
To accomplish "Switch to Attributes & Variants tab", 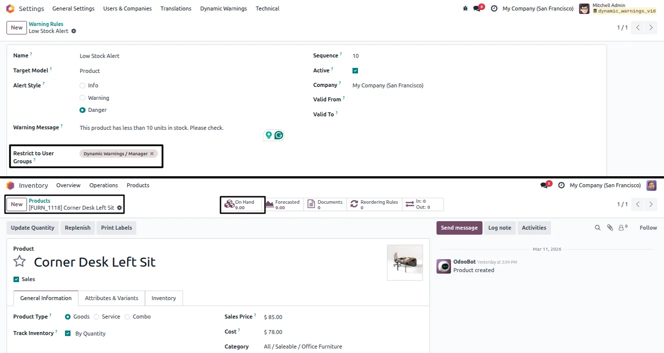I will (111, 298).
